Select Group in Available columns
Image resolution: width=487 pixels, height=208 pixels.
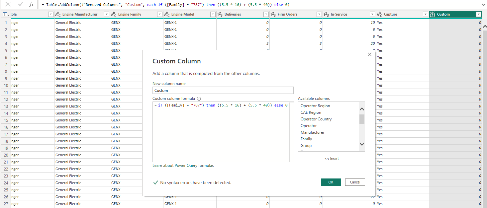pos(306,146)
